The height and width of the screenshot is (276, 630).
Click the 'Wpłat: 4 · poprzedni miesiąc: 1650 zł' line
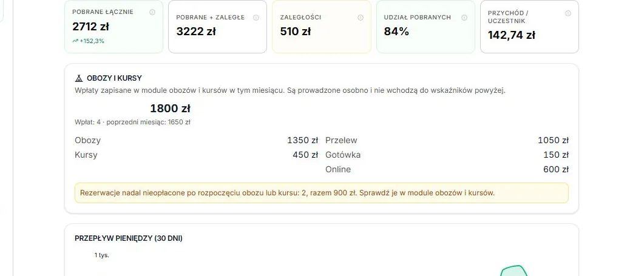point(132,122)
